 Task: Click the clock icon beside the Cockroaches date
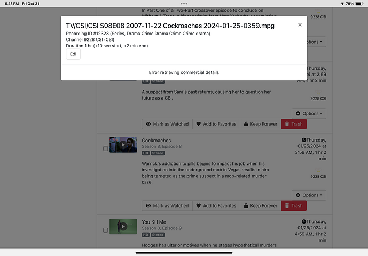click(x=303, y=141)
